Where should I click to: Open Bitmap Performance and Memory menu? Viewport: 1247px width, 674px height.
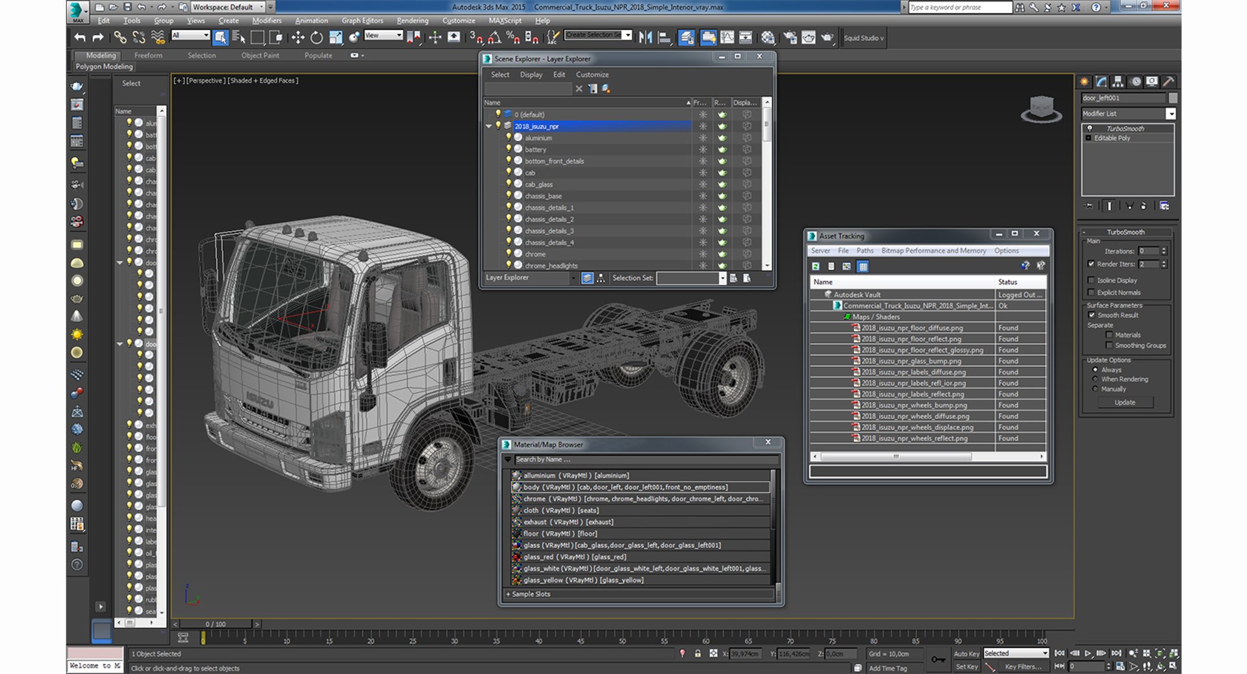point(933,251)
